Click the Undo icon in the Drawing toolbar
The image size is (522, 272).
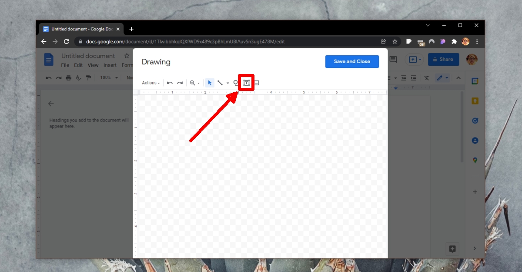click(170, 83)
